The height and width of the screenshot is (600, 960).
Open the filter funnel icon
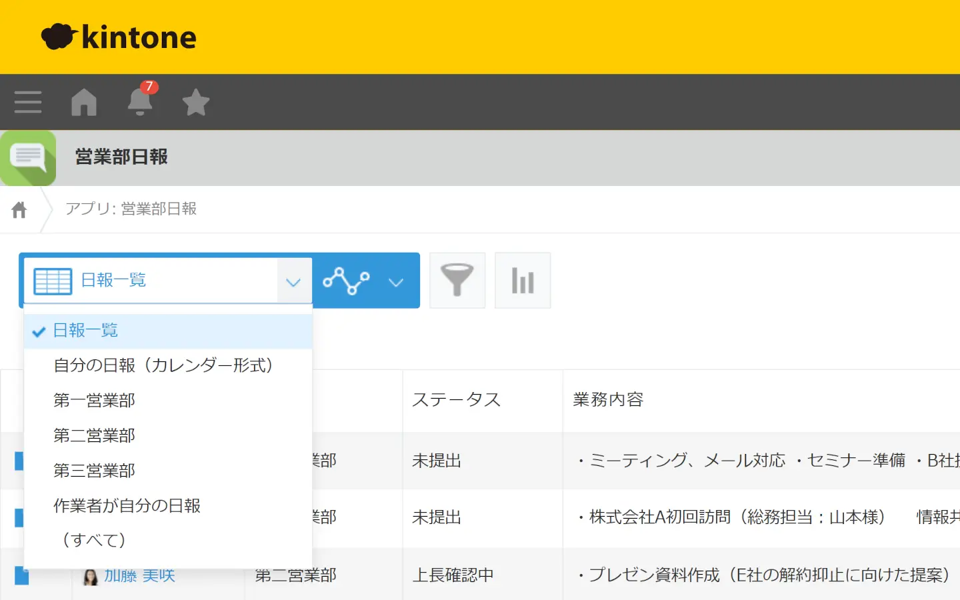[457, 281]
